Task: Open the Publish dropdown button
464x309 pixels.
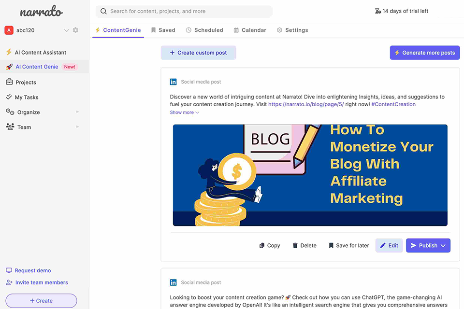Action: [x=428, y=245]
